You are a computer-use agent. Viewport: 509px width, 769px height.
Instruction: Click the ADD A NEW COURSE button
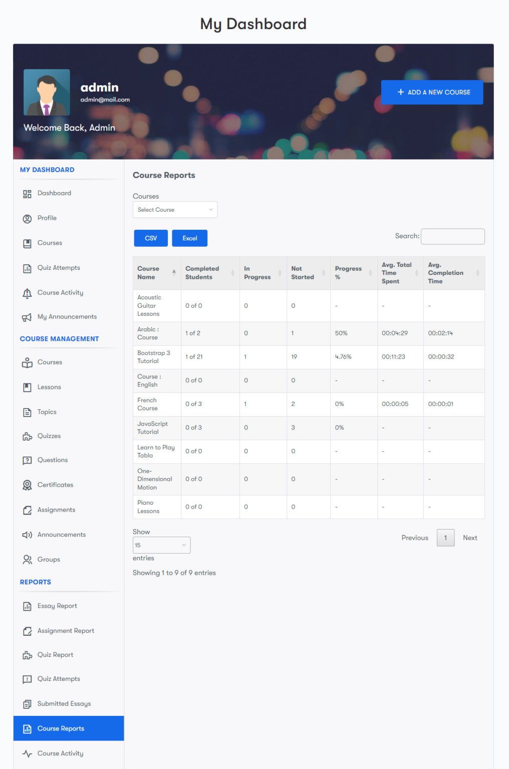point(432,92)
